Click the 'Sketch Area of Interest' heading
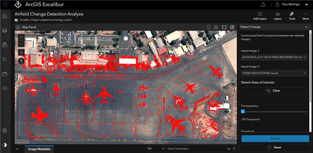The height and width of the screenshot is (153, 313). coord(257,82)
